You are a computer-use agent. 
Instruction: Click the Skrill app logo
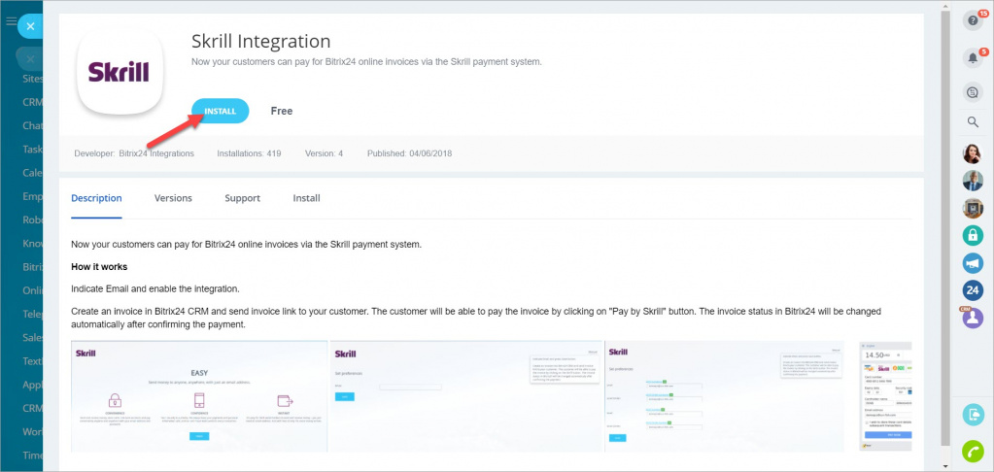click(119, 73)
